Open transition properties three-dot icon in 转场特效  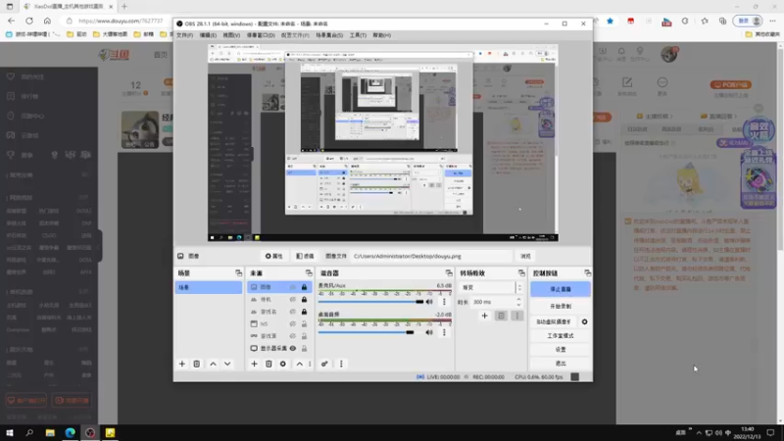click(x=517, y=316)
